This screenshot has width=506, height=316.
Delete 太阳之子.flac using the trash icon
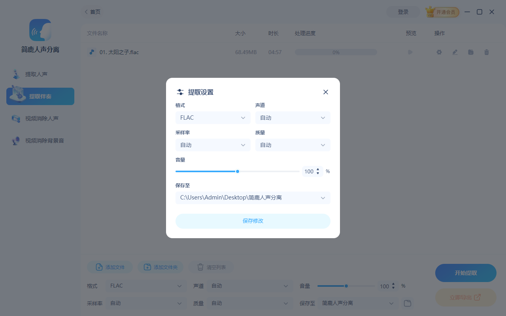(486, 52)
